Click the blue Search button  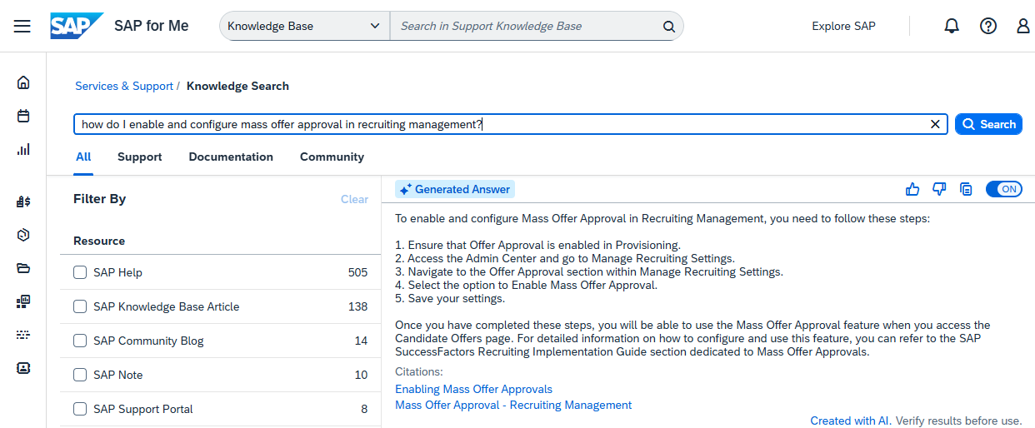[x=988, y=124]
